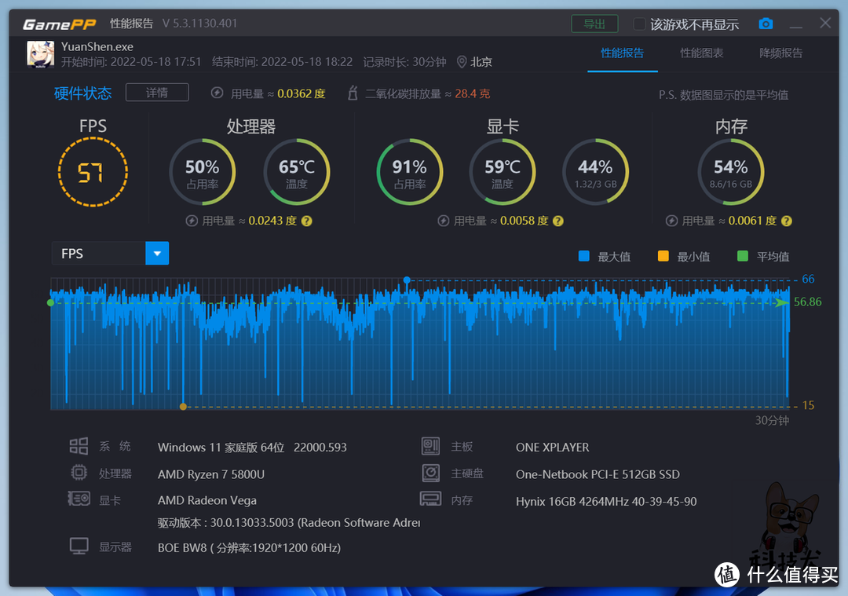
Task: Click the monitor icon beside 显示器
Action: tap(79, 547)
